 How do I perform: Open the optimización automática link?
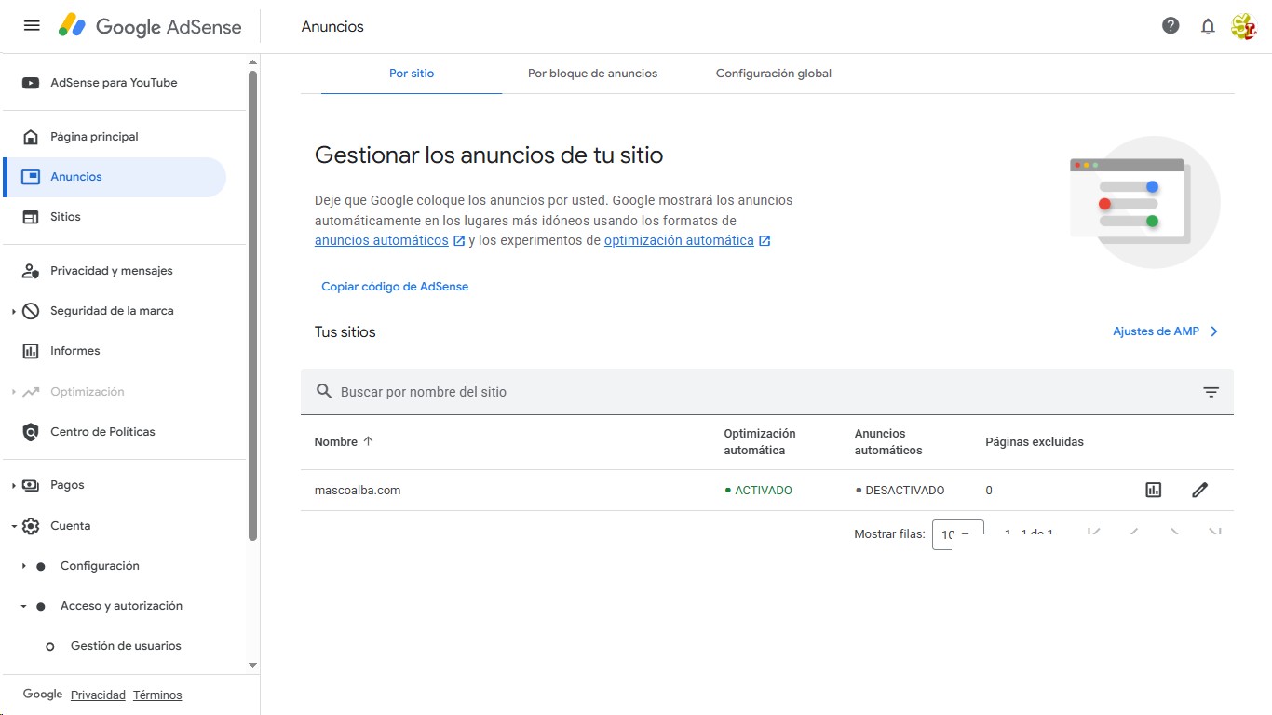click(x=679, y=240)
